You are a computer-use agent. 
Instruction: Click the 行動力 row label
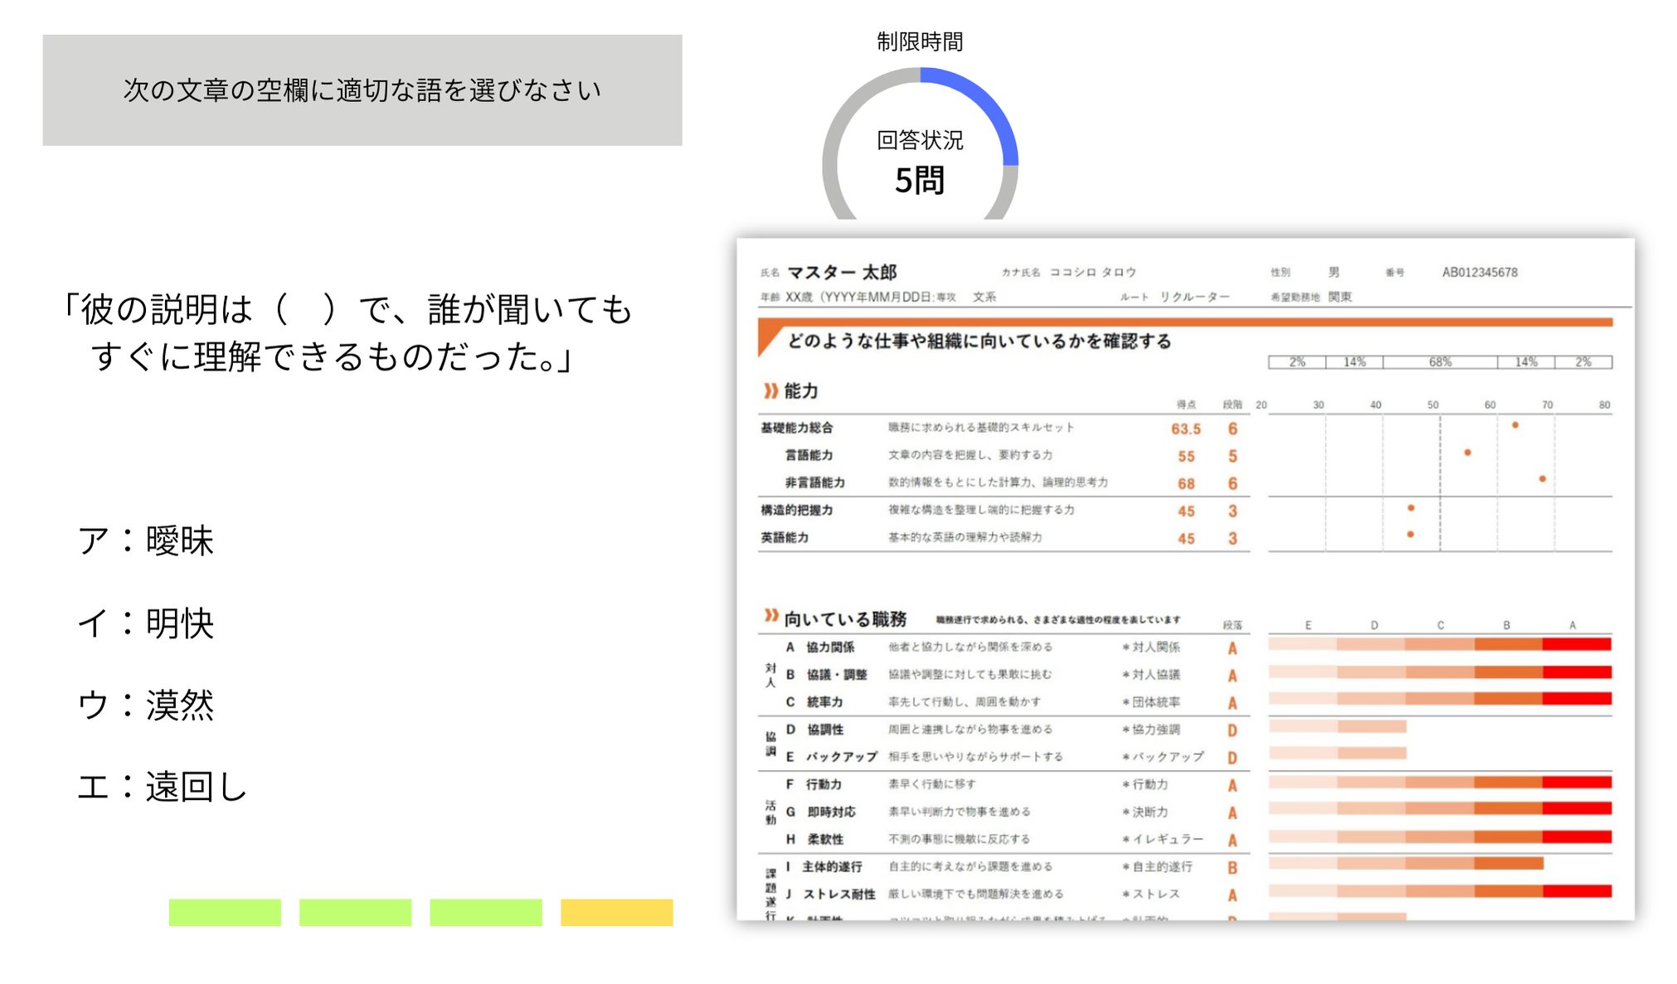pos(824,783)
